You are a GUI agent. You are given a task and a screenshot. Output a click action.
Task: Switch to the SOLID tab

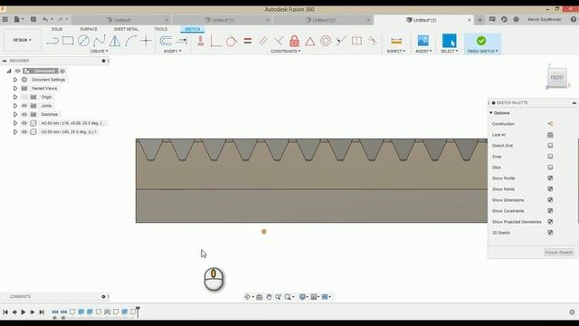coord(57,29)
